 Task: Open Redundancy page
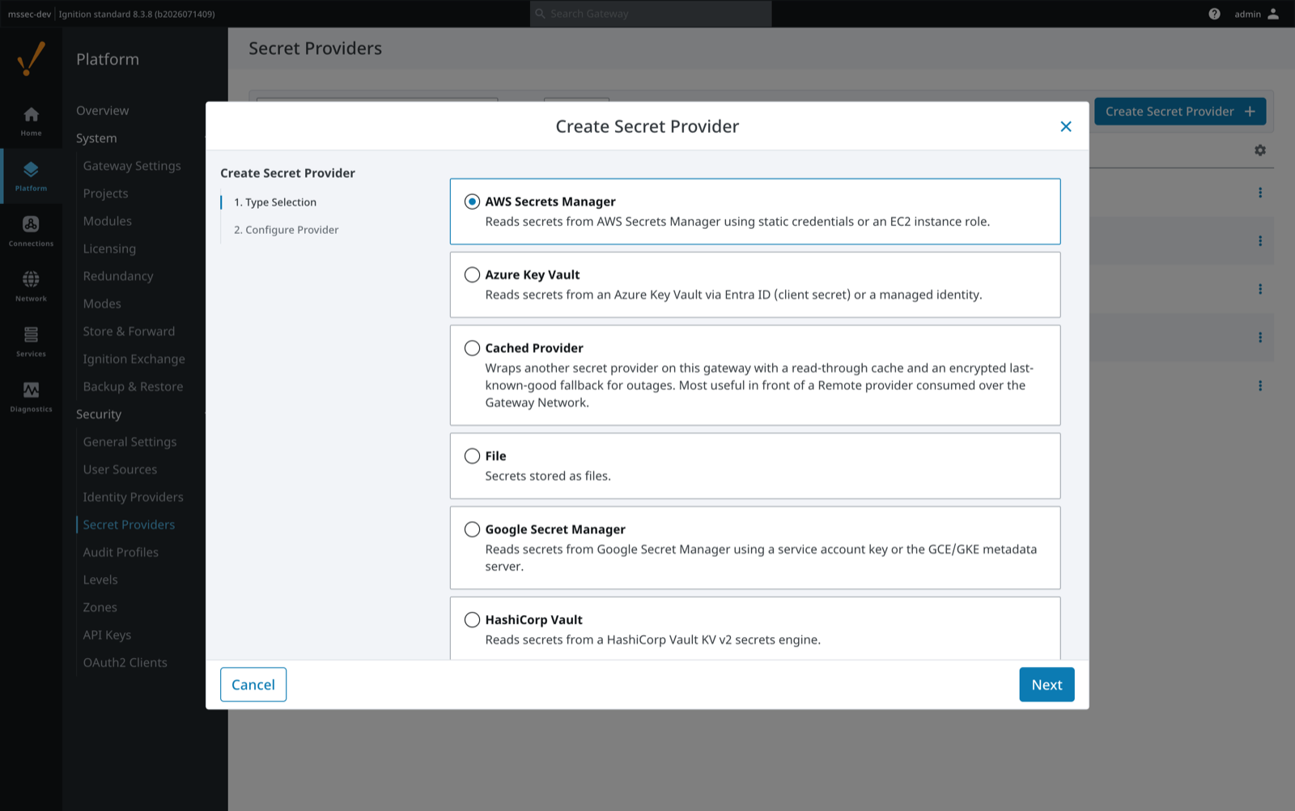point(117,276)
